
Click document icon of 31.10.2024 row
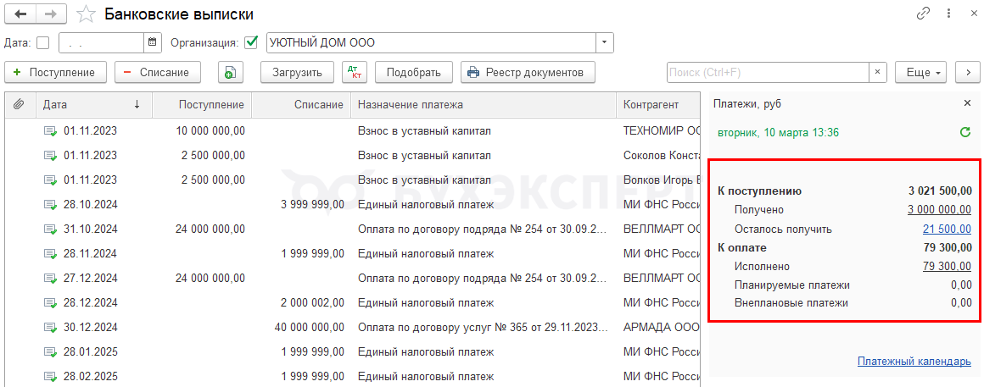[x=50, y=229]
